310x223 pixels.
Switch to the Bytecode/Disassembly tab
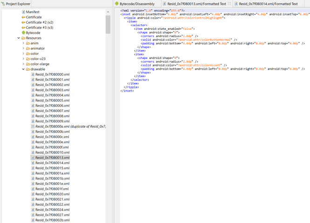point(137,4)
